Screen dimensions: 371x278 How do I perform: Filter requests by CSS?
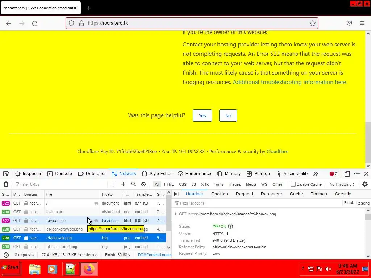(x=183, y=184)
